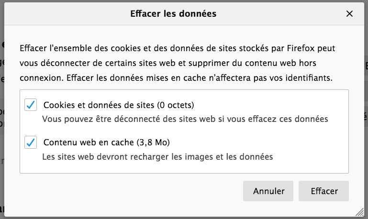Click the "Les sites web devront recharger" description
Screen dimensions: 368x219
pos(157,156)
